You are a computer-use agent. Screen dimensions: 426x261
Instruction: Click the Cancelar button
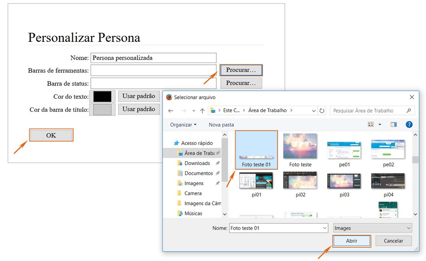(x=394, y=241)
